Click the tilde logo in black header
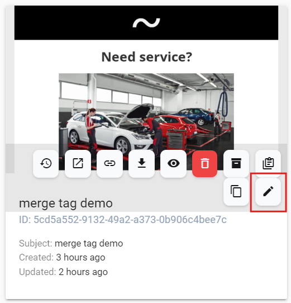 pos(146,23)
